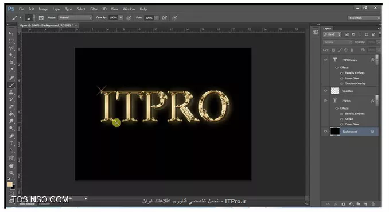This screenshot has width=389, height=212.
Task: Click the airbrush build-up icon
Action: click(x=164, y=18)
